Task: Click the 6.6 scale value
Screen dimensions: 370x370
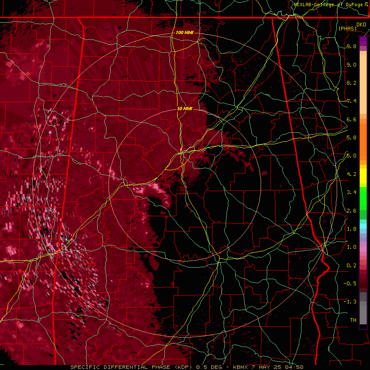Action: [x=351, y=119]
